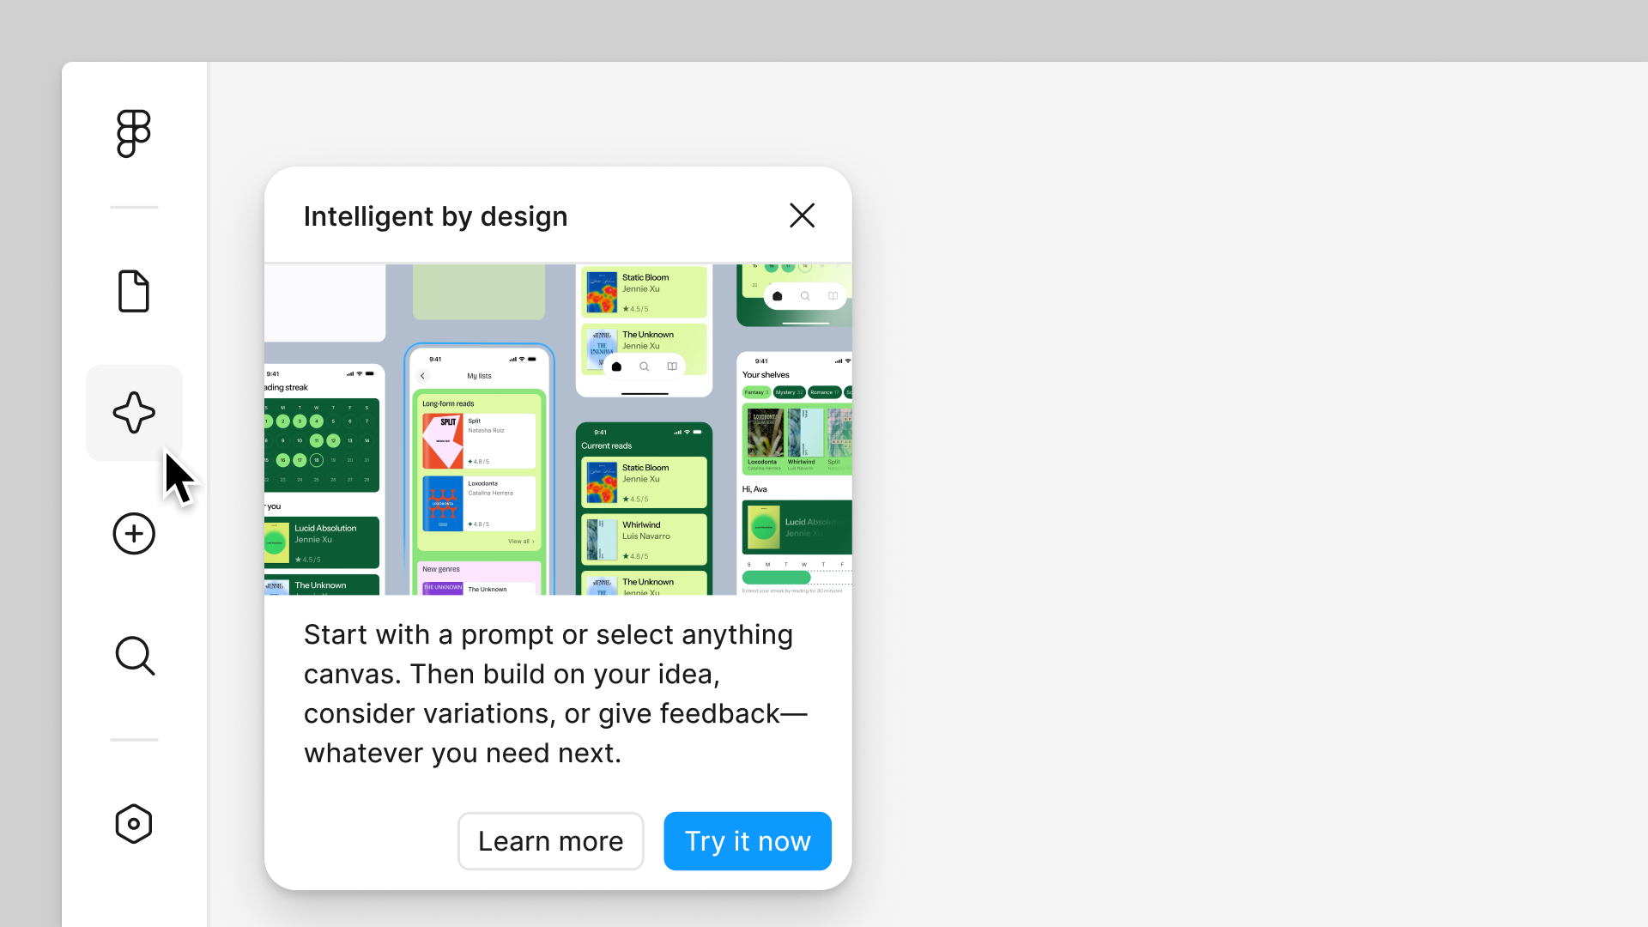This screenshot has width=1648, height=927.
Task: Click the Split book cover in Long-form reads
Action: pyautogui.click(x=443, y=441)
